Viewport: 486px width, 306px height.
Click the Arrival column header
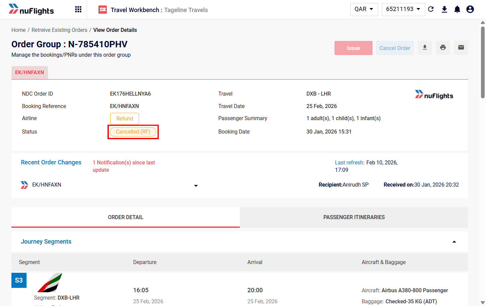point(255,262)
